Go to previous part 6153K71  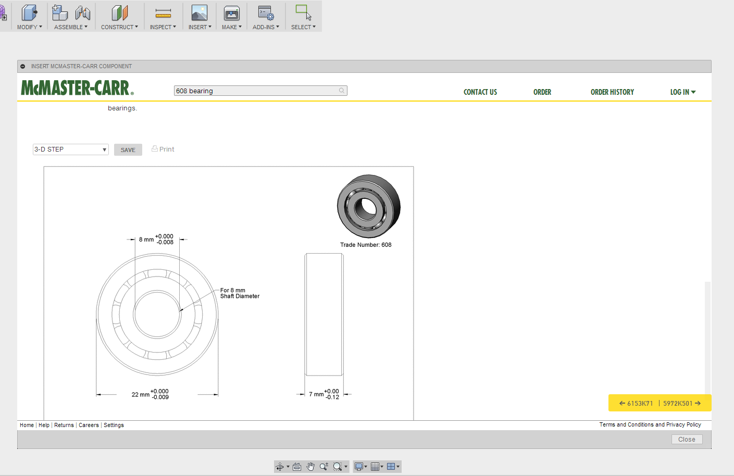pyautogui.click(x=636, y=403)
